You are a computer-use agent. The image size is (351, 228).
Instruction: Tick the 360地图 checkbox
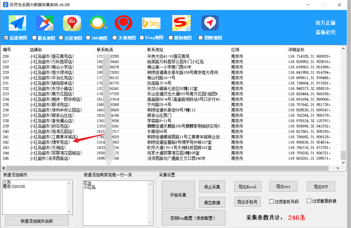[x=88, y=38]
